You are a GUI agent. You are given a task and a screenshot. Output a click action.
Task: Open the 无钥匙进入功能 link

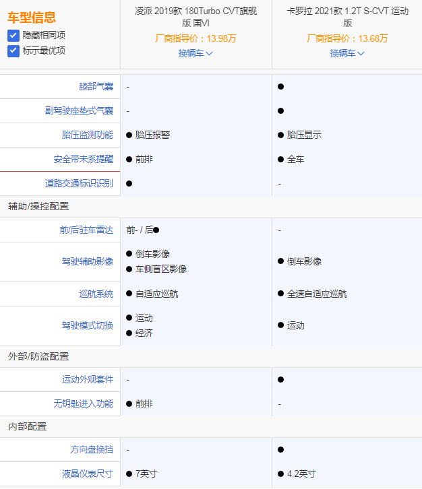(x=83, y=403)
